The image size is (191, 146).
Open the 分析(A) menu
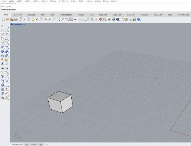[89, 1]
